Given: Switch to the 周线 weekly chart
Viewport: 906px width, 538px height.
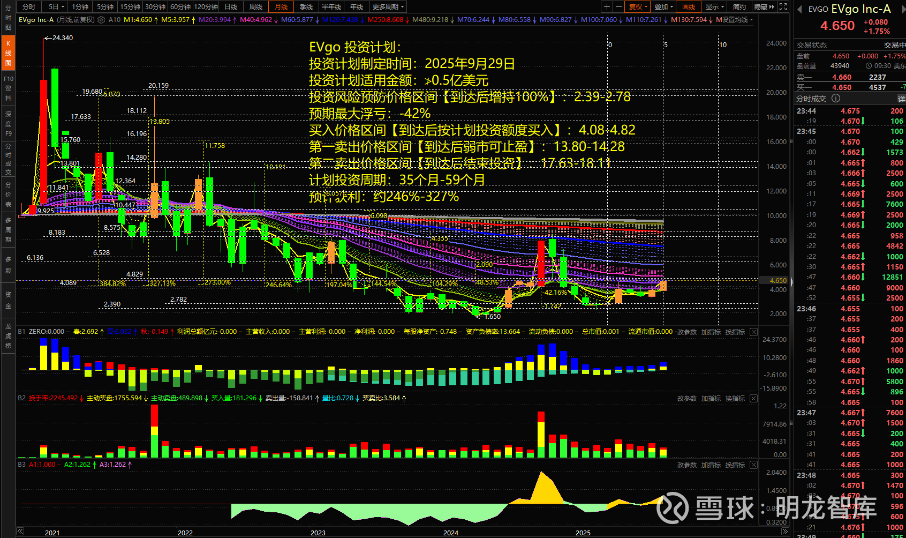Looking at the screenshot, I should [x=256, y=7].
